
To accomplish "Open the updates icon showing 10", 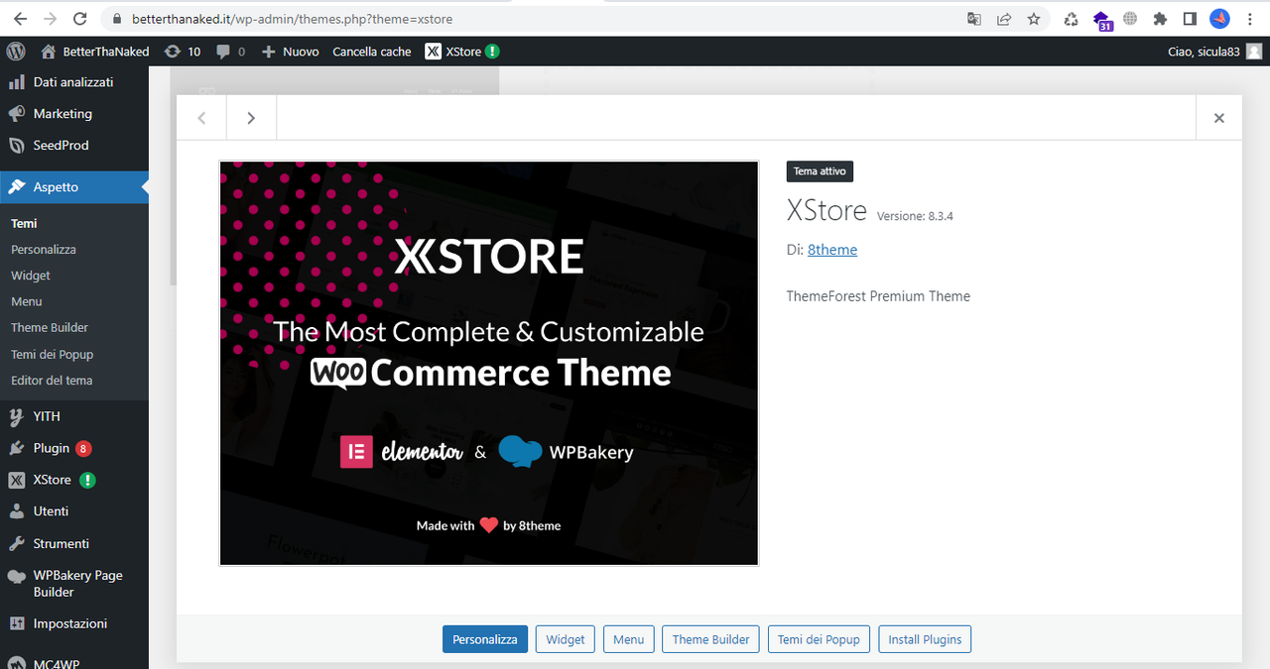I will coord(183,52).
